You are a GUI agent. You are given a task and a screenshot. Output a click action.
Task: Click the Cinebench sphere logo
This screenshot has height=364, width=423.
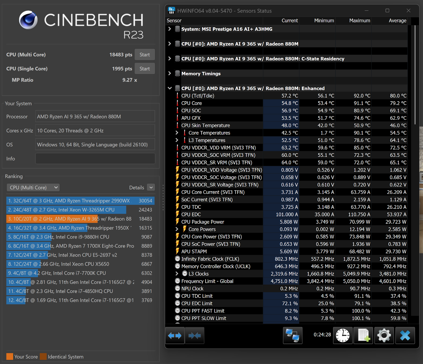pyautogui.click(x=28, y=20)
